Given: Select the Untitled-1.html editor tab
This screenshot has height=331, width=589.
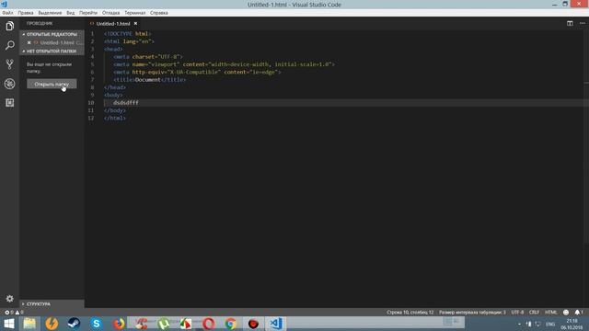Looking at the screenshot, I should click(113, 23).
